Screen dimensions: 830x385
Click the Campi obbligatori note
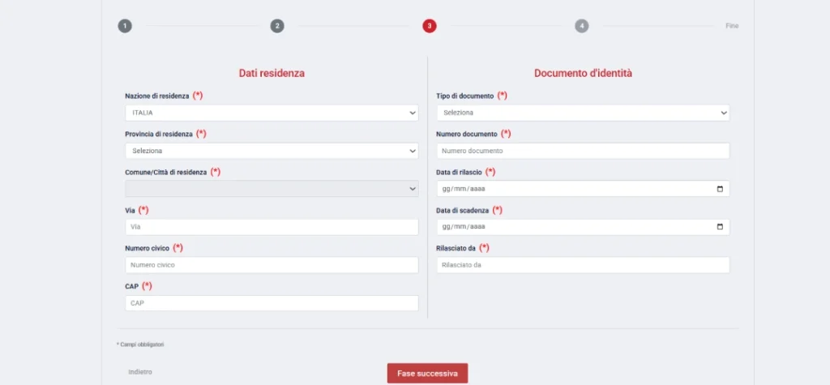(140, 344)
